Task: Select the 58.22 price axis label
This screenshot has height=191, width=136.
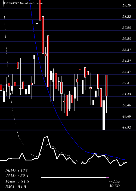Action: point(127,17)
